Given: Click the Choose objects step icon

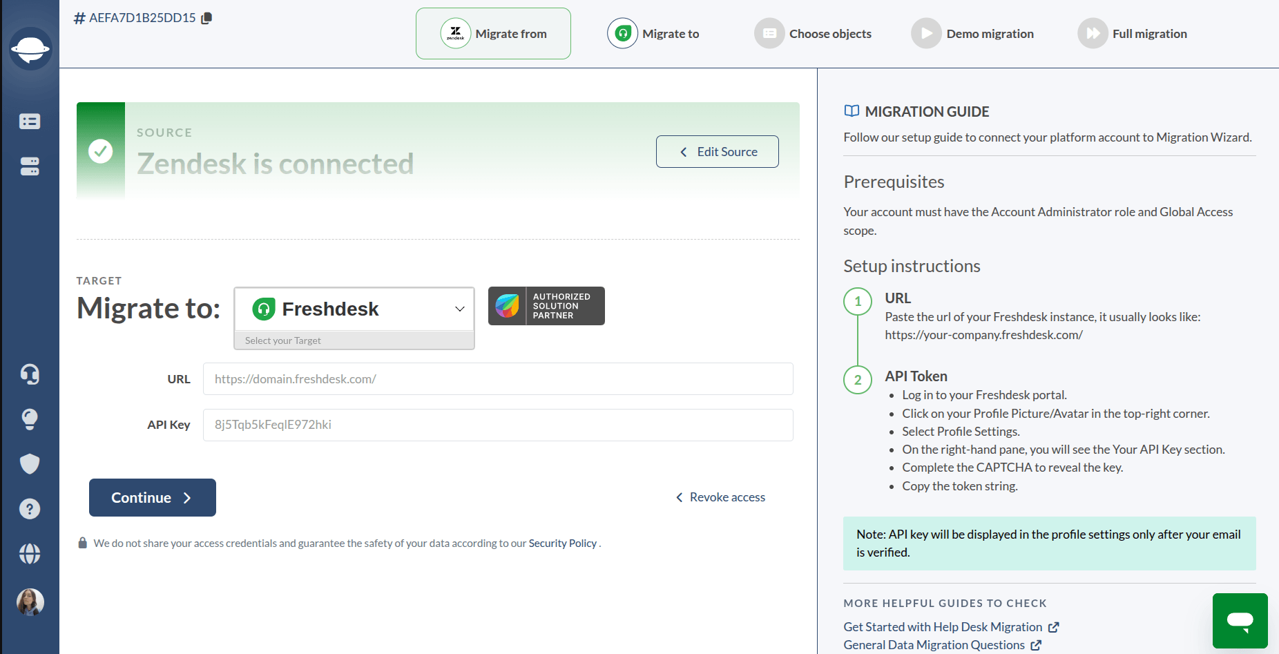Looking at the screenshot, I should 769,33.
